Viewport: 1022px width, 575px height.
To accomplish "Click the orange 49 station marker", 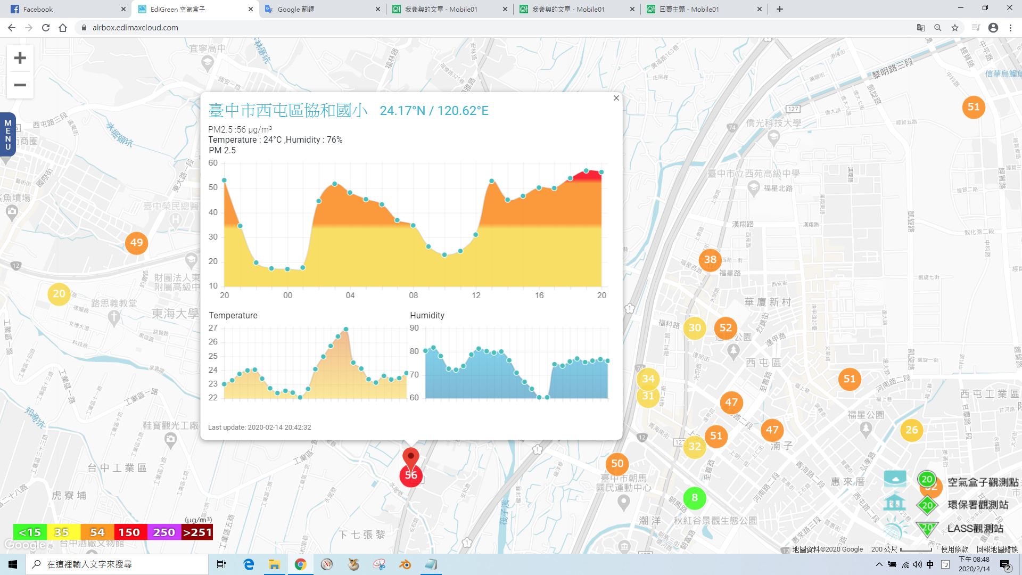I will pos(136,243).
